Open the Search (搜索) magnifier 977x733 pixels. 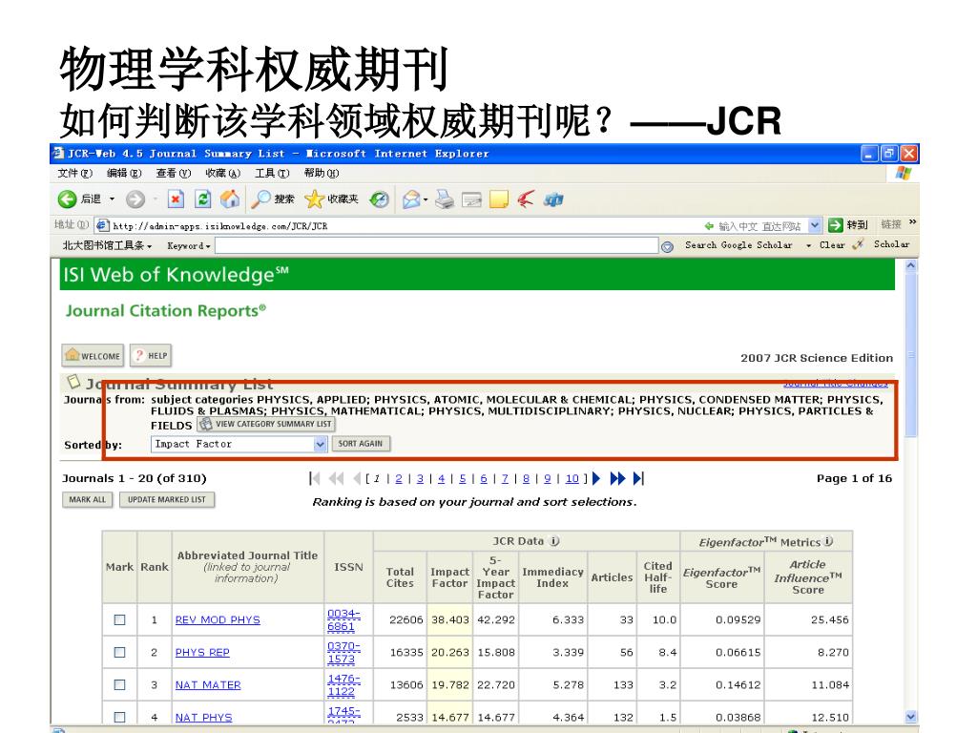[x=260, y=199]
